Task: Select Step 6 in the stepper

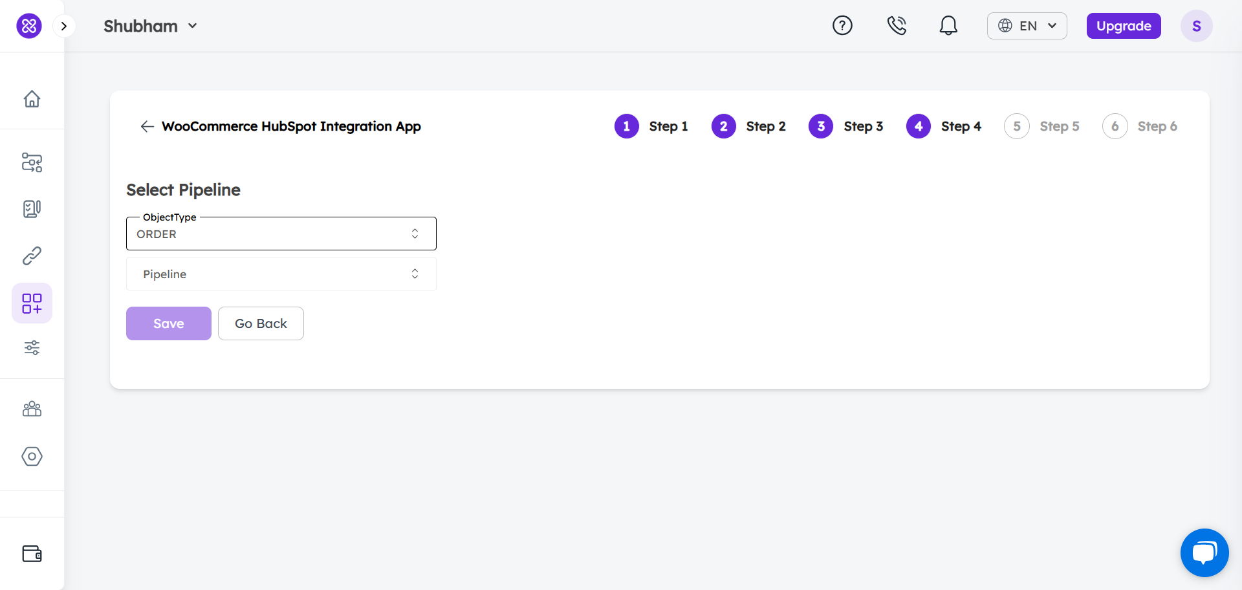Action: click(x=1140, y=126)
